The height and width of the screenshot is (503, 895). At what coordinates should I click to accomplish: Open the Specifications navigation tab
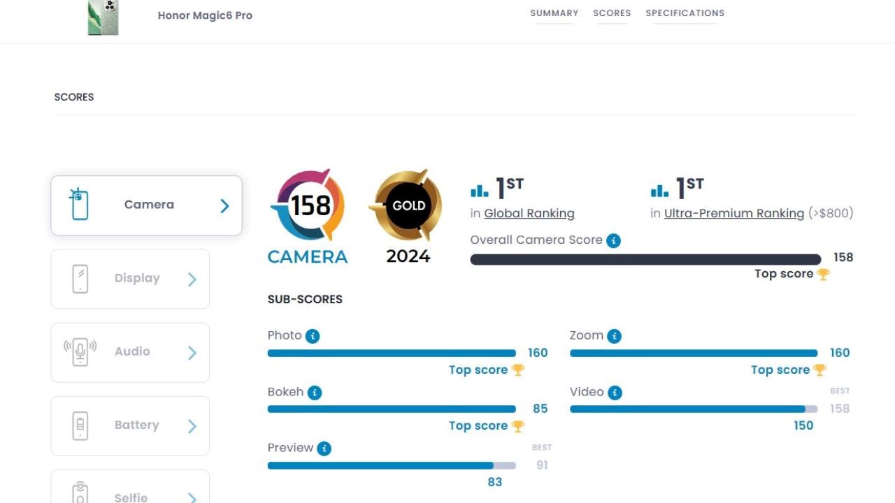(x=685, y=13)
